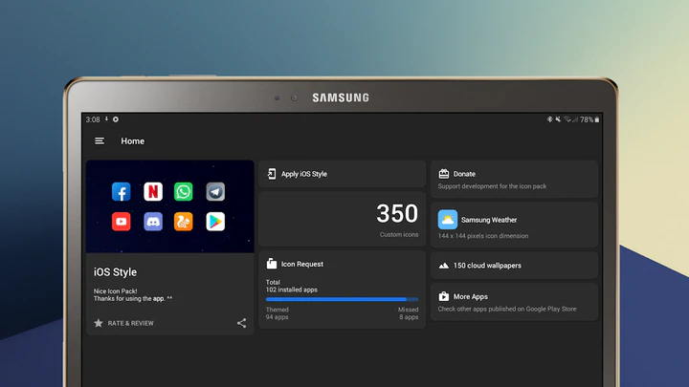Viewport: 689px width, 387px height.
Task: View the 350 custom icons count
Action: click(x=396, y=214)
